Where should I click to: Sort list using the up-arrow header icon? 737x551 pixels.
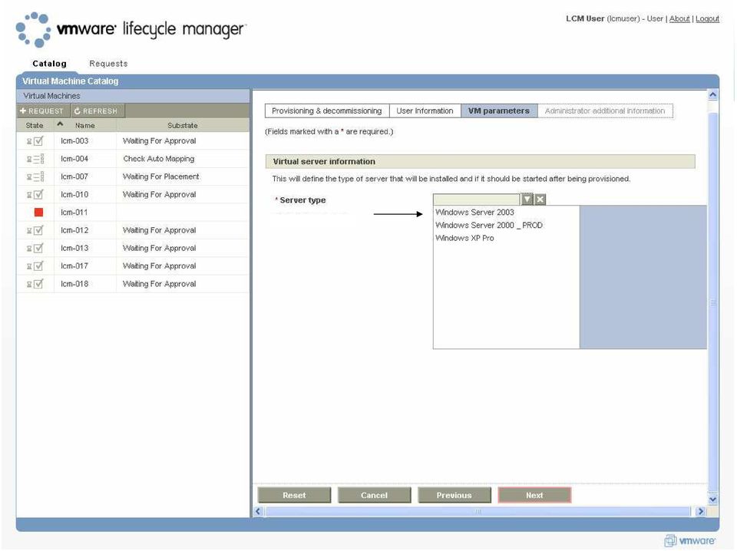pyautogui.click(x=60, y=124)
